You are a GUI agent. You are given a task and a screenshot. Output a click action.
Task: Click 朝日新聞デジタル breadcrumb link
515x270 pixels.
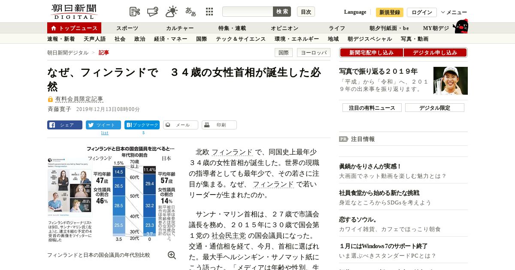tap(68, 53)
